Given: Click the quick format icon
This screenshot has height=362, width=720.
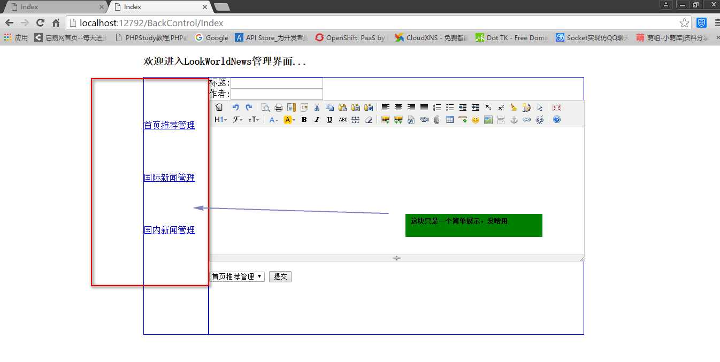Looking at the screenshot, I should point(527,107).
